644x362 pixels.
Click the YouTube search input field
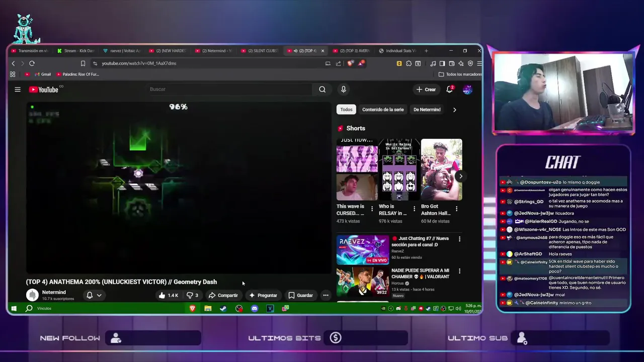click(230, 89)
